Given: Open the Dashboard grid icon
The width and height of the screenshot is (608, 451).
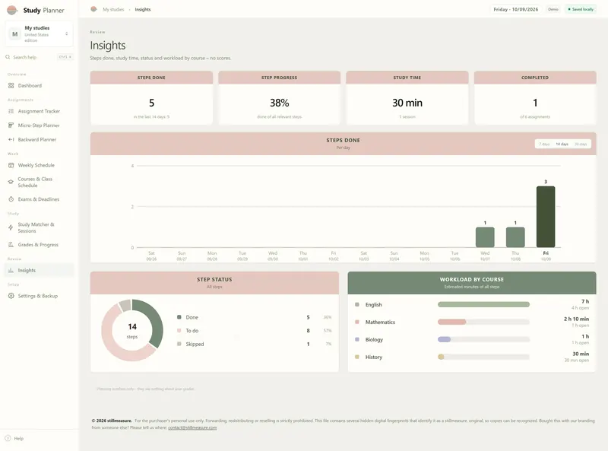Looking at the screenshot, I should [11, 85].
